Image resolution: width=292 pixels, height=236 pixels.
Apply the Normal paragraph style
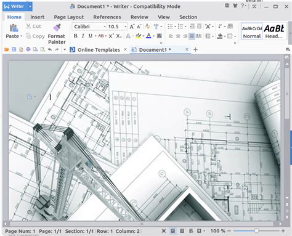click(x=252, y=31)
